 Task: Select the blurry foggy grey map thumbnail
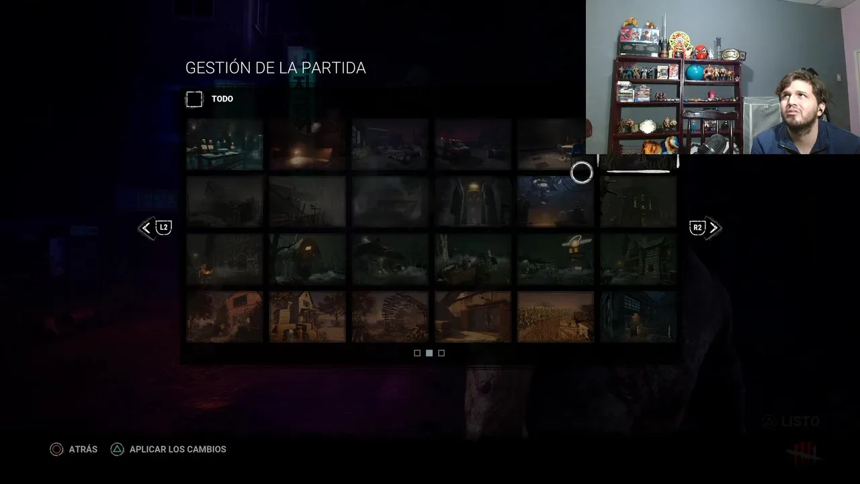pos(390,202)
